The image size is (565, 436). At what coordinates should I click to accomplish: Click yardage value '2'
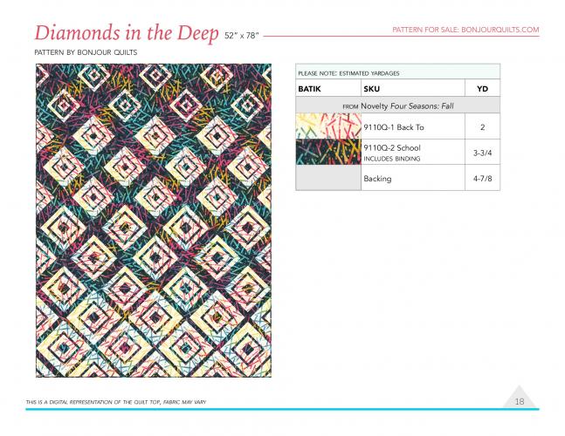click(483, 127)
